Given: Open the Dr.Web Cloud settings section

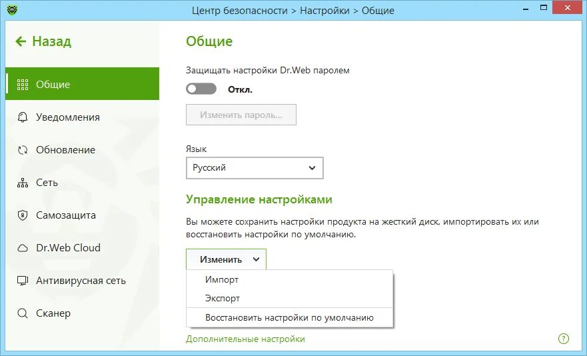Looking at the screenshot, I should (83, 248).
